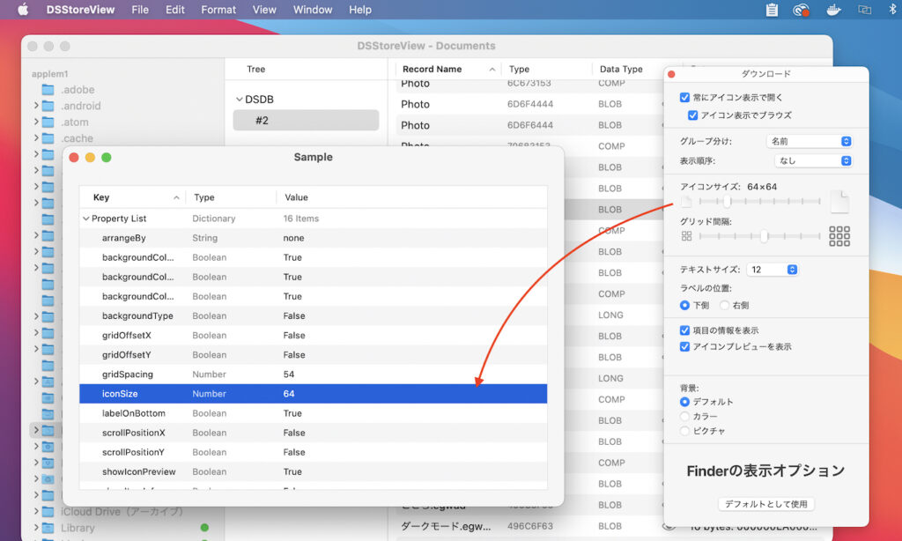Click small document icon beside icon size slider
The image size is (902, 541).
point(686,202)
